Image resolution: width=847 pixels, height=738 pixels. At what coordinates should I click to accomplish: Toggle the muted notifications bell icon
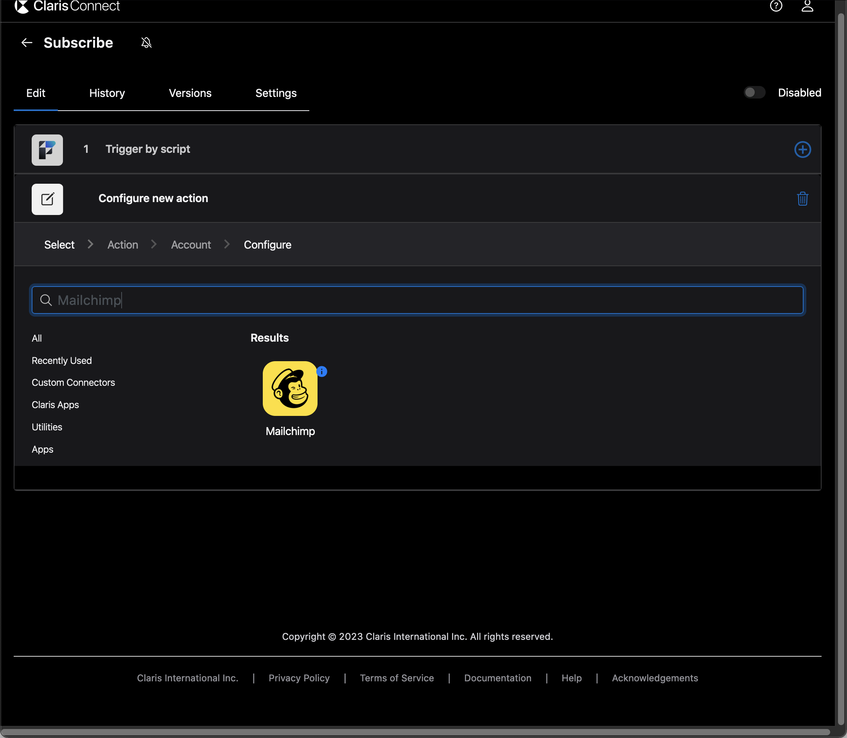click(x=146, y=43)
